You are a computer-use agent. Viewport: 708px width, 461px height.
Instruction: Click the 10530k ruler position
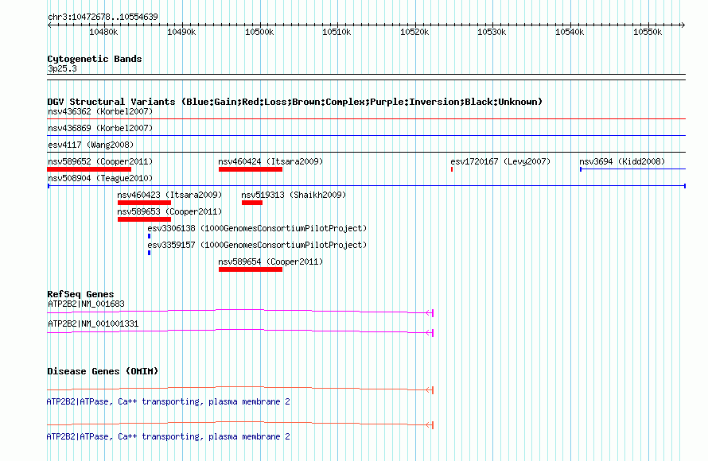tap(492, 32)
